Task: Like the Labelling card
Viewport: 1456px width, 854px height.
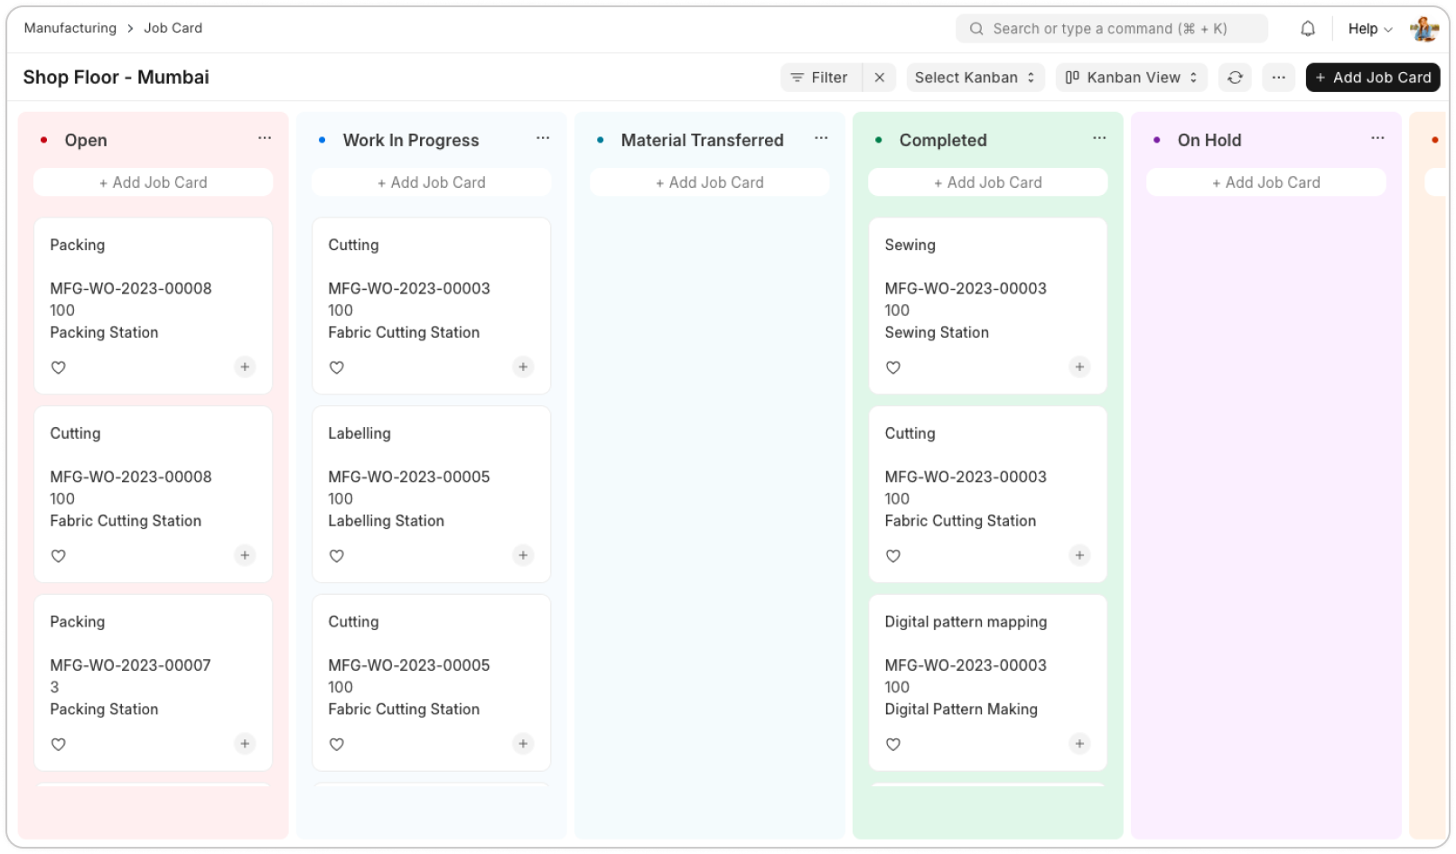Action: point(337,556)
